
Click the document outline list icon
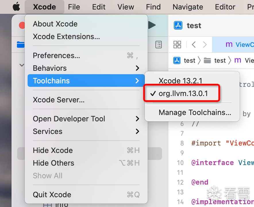tap(159, 45)
